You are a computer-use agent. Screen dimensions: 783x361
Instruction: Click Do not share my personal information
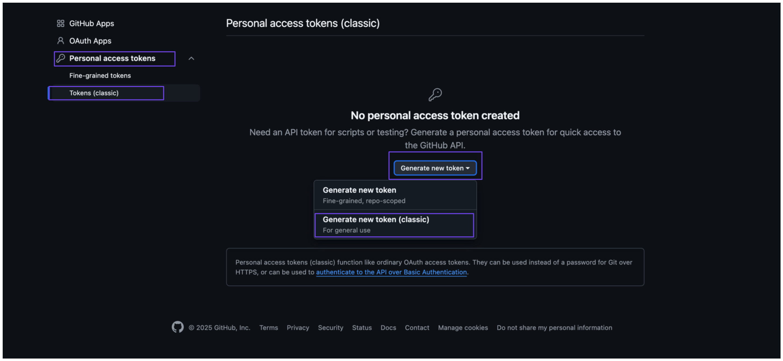[554, 328]
